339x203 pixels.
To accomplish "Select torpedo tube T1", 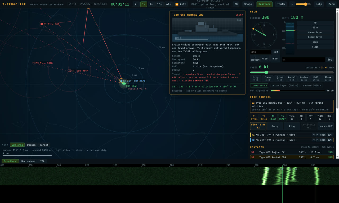I will [x=255, y=117].
